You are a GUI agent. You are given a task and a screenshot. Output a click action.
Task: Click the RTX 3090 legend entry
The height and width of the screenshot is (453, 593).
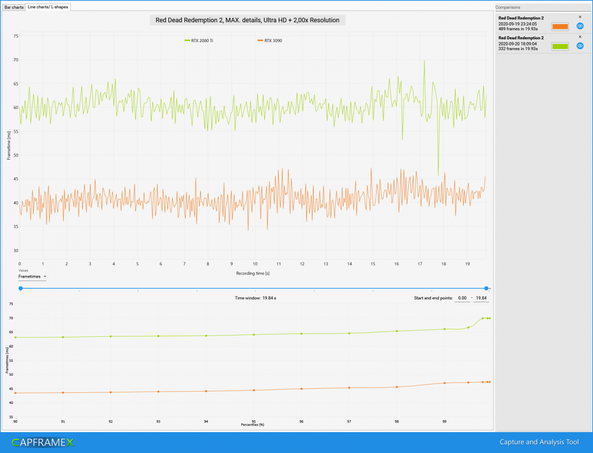pos(269,41)
